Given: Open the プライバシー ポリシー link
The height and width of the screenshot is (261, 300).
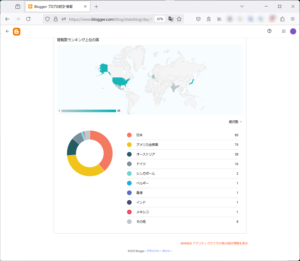Looking at the screenshot, I should pos(159,251).
